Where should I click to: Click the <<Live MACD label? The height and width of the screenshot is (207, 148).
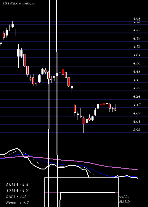[125, 199]
